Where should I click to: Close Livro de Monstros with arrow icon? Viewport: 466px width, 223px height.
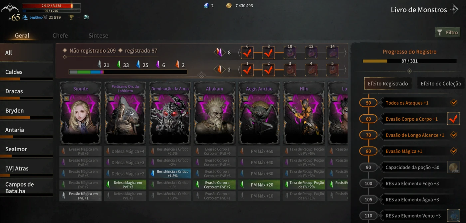(x=455, y=10)
